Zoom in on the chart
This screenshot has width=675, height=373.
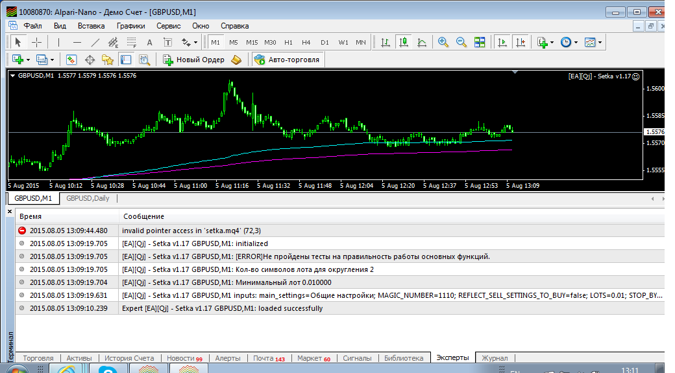click(x=443, y=42)
